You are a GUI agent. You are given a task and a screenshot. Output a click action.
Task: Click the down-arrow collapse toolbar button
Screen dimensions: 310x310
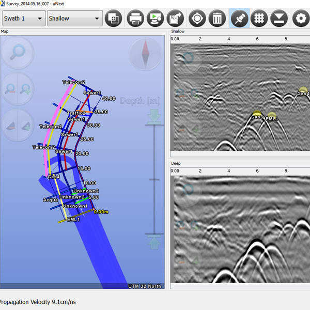[279, 19]
